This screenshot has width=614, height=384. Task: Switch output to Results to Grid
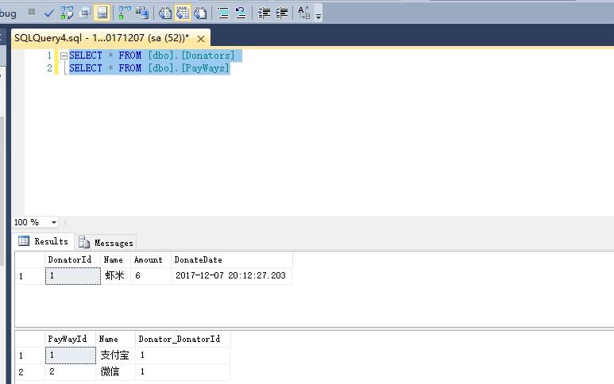[183, 13]
